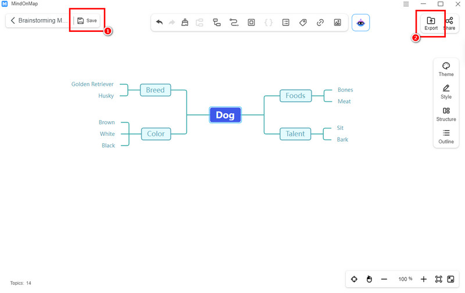Click the Husky subtopic

pos(106,96)
